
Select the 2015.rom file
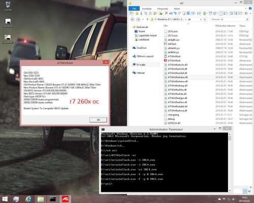[171, 36]
